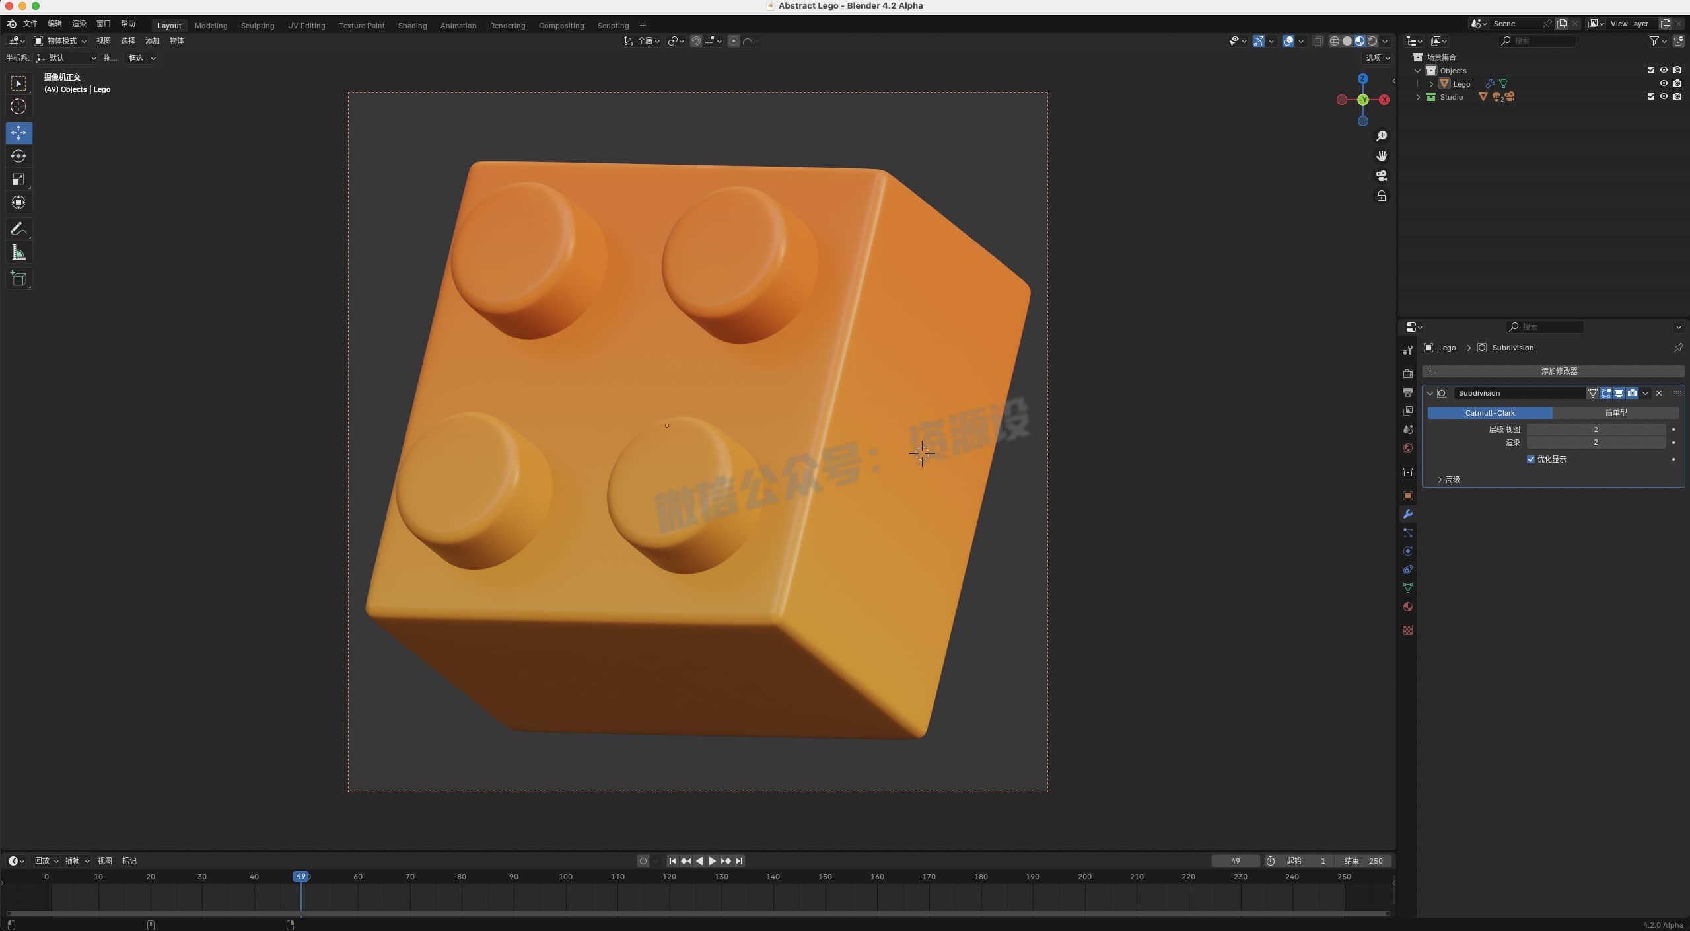Switch viewport to wireframe shading
This screenshot has width=1690, height=931.
coord(1334,41)
